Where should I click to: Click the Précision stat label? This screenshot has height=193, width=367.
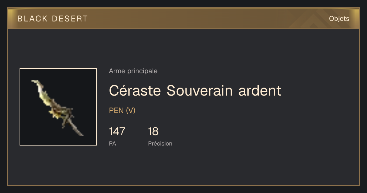[160, 143]
